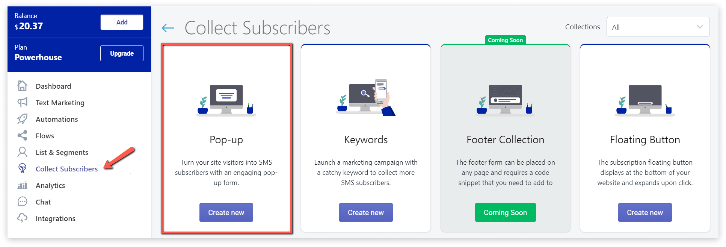Click the Keywords description text
726x247 pixels.
tap(366, 173)
